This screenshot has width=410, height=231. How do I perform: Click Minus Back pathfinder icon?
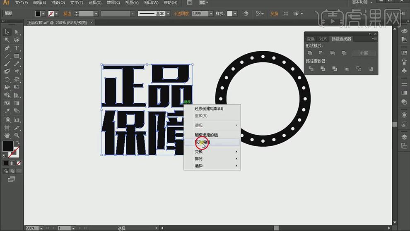tap(371, 69)
